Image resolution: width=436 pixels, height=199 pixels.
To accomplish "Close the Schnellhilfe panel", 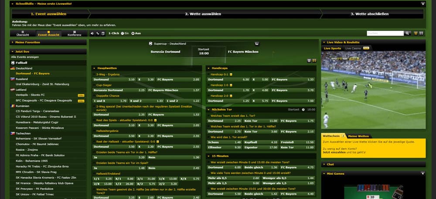I will [x=422, y=4].
